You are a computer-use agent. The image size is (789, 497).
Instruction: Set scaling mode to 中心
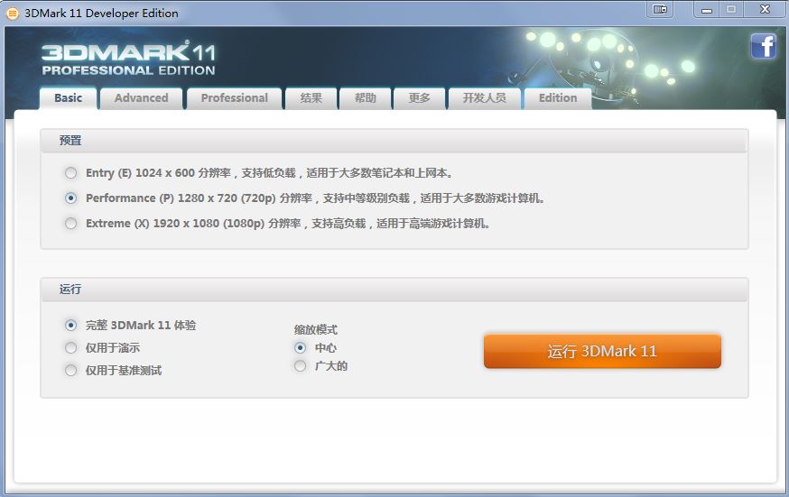tap(301, 348)
